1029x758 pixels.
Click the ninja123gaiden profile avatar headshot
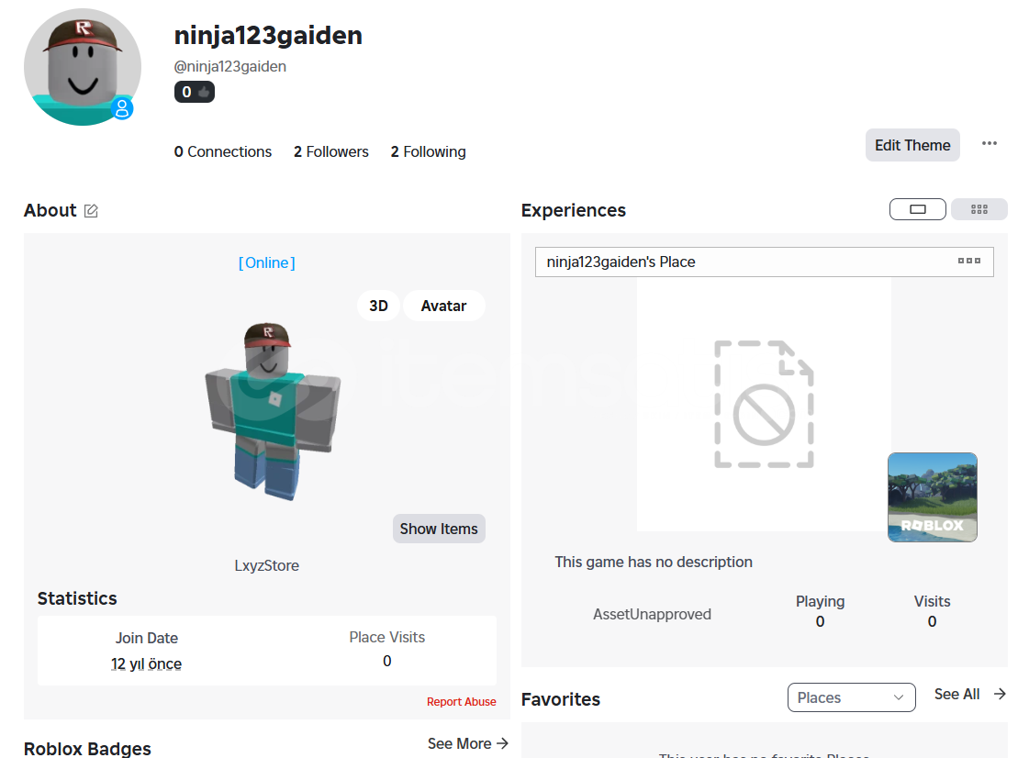[82, 66]
